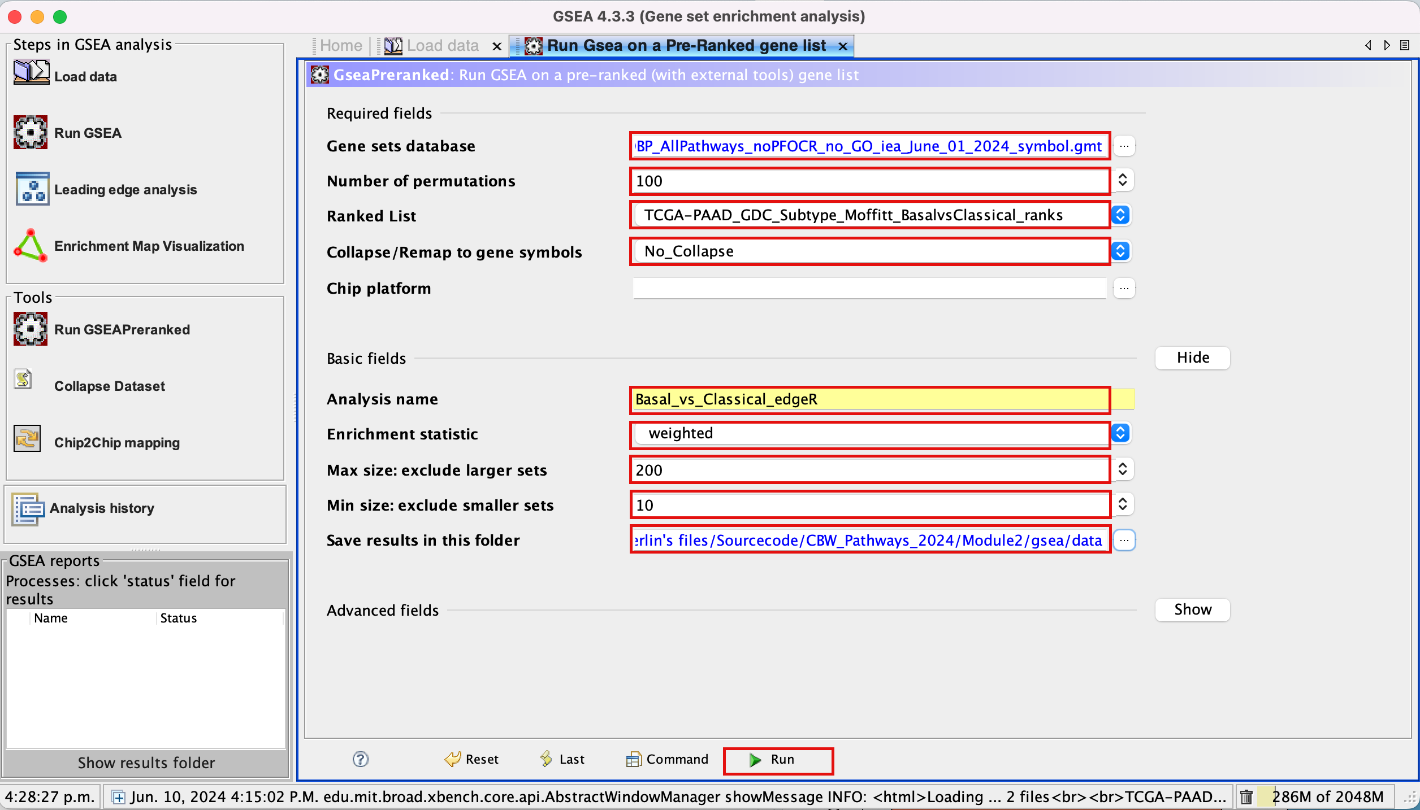Expand the Advanced fields section
Screen dimensions: 1420x810
click(x=1193, y=609)
